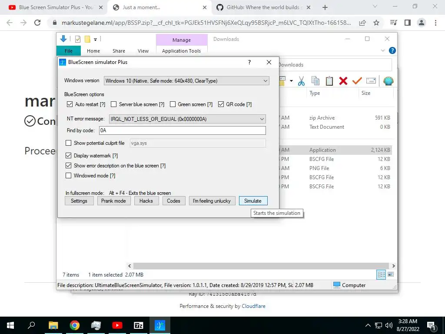This screenshot has width=445, height=334.
Task: Open the Chrome three-dot menu
Action: [x=435, y=23]
